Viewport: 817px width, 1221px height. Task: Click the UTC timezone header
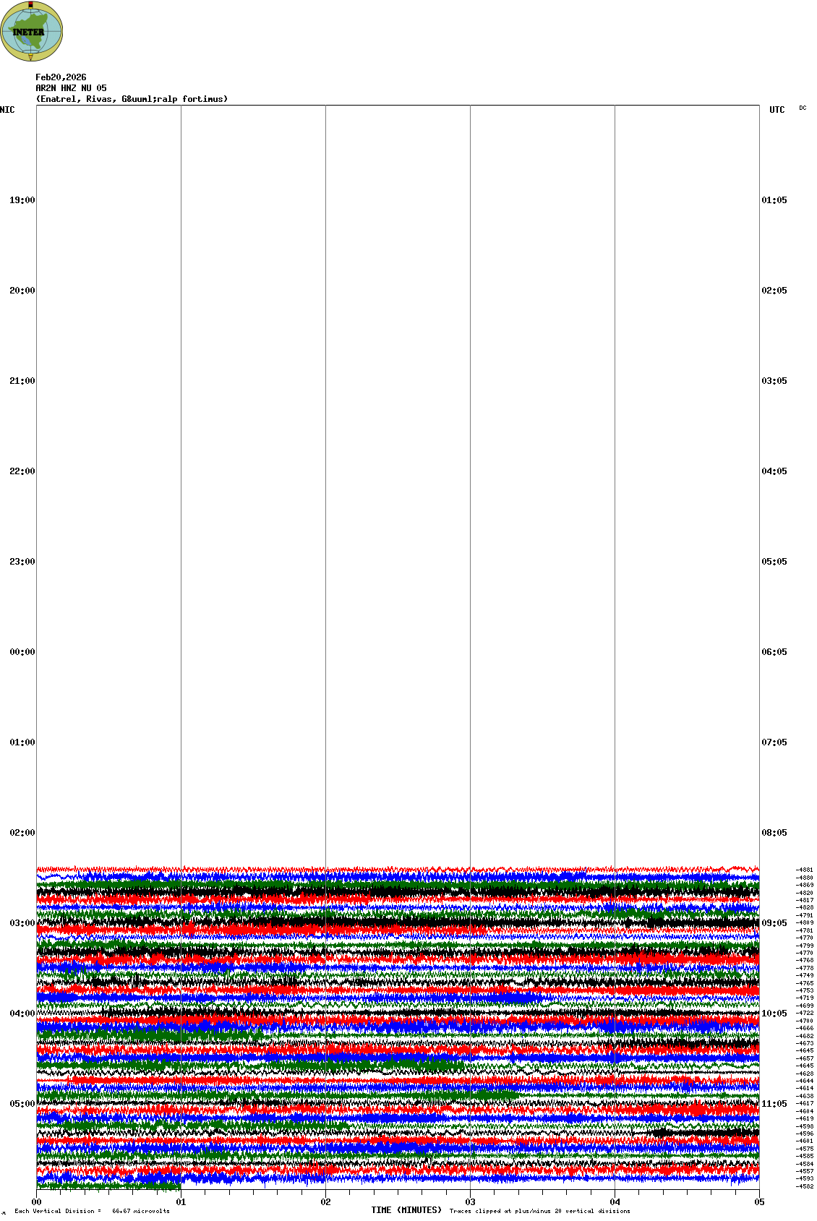click(777, 110)
